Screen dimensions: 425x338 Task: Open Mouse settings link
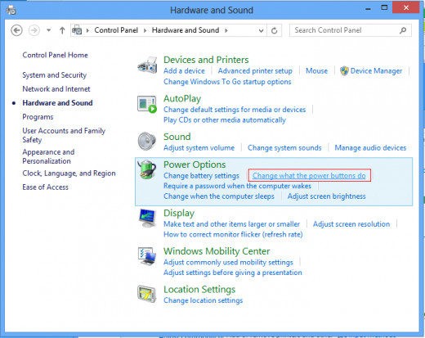(316, 71)
